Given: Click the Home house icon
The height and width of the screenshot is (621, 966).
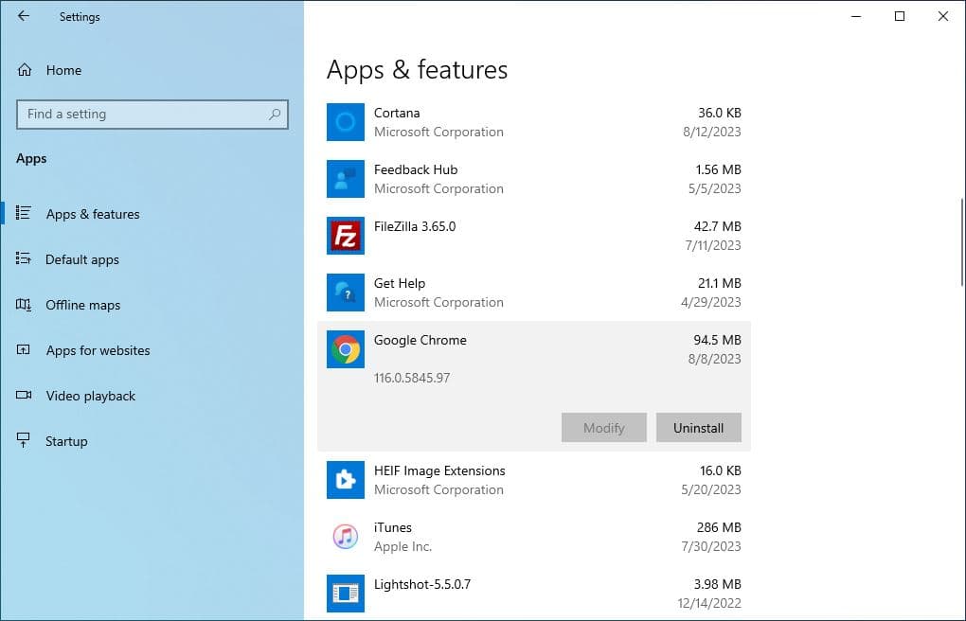Looking at the screenshot, I should [25, 70].
